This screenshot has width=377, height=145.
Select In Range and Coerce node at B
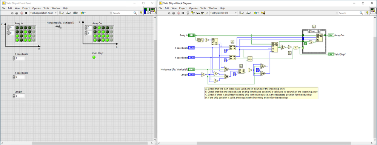(241, 71)
